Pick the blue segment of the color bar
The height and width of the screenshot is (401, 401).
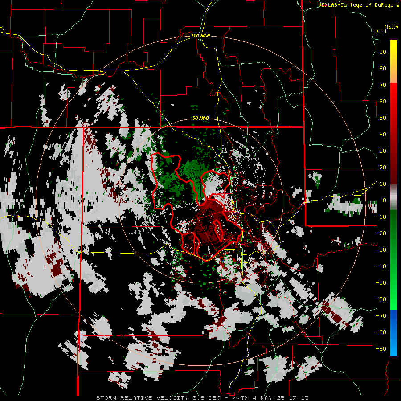[393, 333]
